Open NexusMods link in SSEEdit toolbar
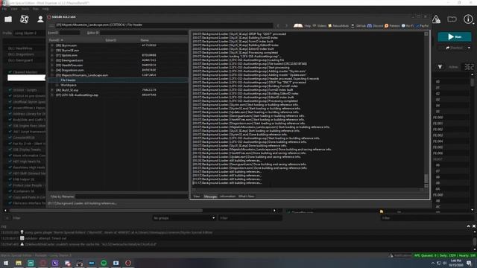The image size is (477, 268). click(x=338, y=26)
